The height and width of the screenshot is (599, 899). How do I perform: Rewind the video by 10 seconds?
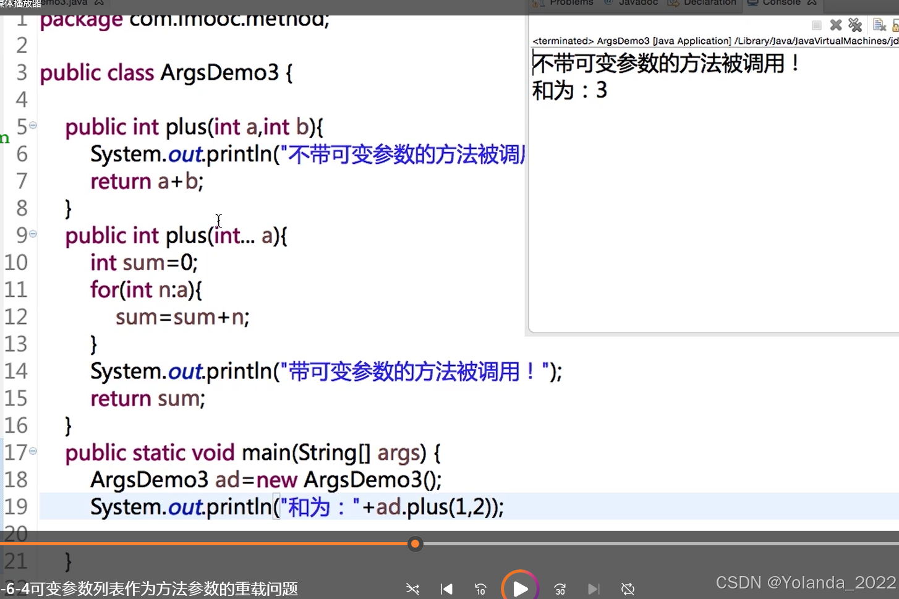480,589
